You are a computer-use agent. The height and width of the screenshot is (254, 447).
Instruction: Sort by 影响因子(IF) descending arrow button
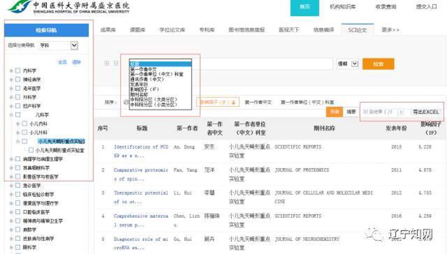tap(218, 102)
